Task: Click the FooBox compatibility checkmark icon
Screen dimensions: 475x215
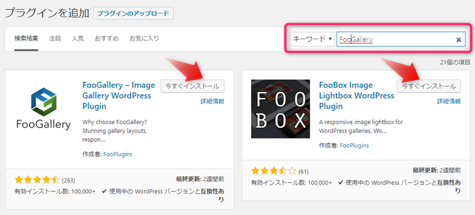Action: [340, 182]
